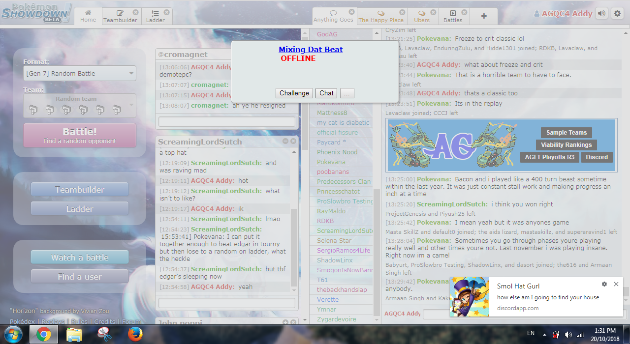Open File Explorer from the taskbar
The width and height of the screenshot is (630, 344).
coord(74,335)
